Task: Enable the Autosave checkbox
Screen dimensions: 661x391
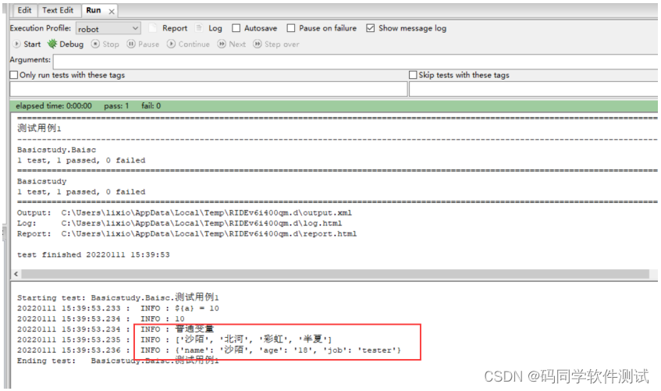Action: click(x=236, y=28)
